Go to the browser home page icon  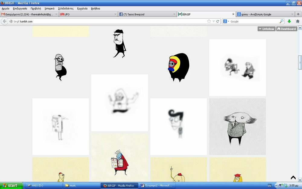[x=297, y=21]
